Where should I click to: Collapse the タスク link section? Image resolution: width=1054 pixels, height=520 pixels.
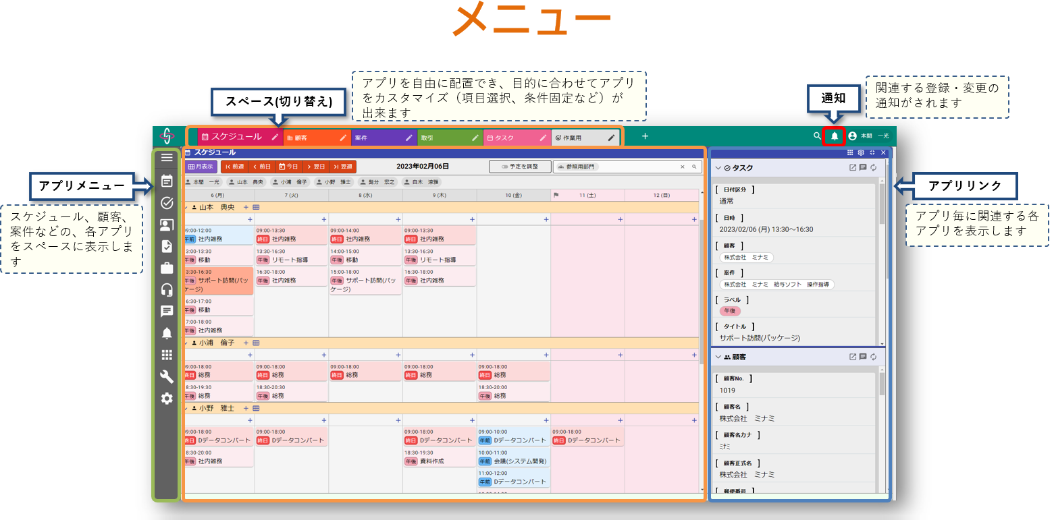click(x=718, y=168)
